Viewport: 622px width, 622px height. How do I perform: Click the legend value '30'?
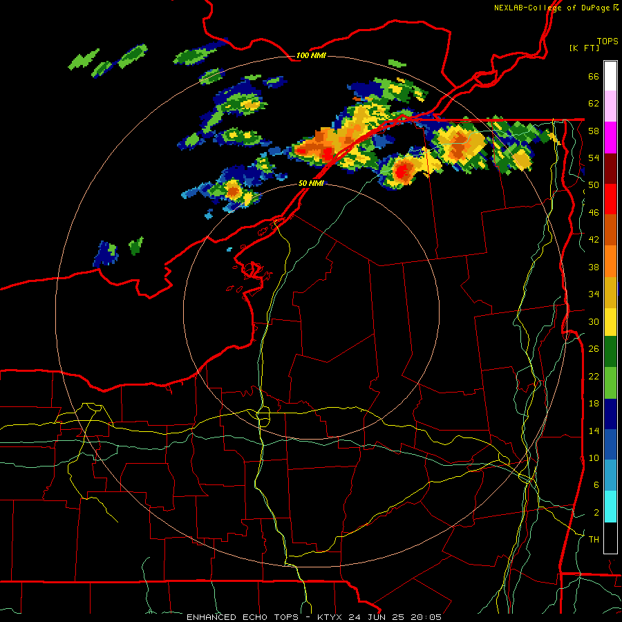594,322
